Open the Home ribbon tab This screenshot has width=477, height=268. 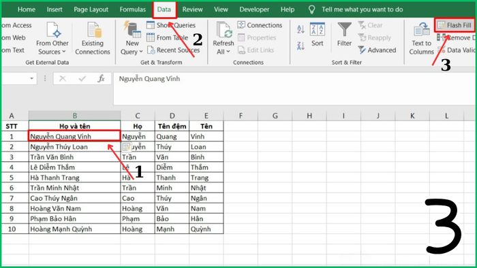27,10
